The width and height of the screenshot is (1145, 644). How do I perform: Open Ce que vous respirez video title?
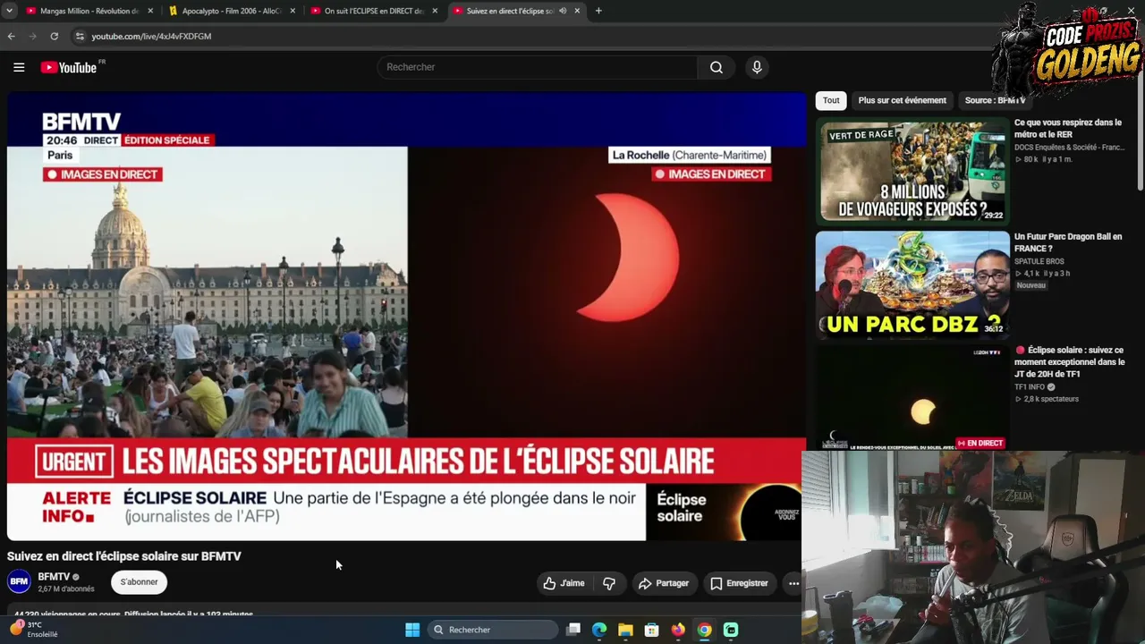click(1068, 128)
